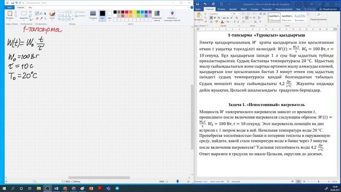Click the Share button in Word

(328, 9)
